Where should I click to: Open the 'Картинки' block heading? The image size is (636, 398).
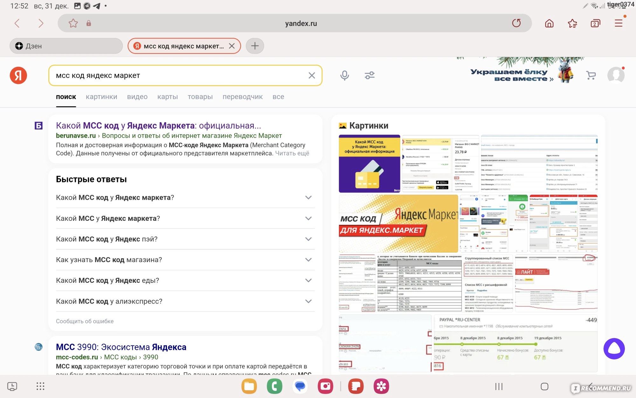pos(369,126)
